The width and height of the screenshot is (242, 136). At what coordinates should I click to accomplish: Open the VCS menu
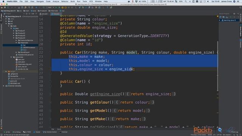click(x=91, y=2)
